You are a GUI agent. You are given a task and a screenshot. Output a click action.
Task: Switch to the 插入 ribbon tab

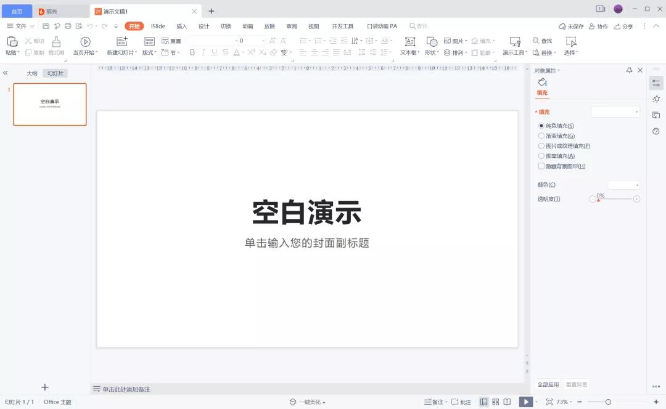click(181, 26)
